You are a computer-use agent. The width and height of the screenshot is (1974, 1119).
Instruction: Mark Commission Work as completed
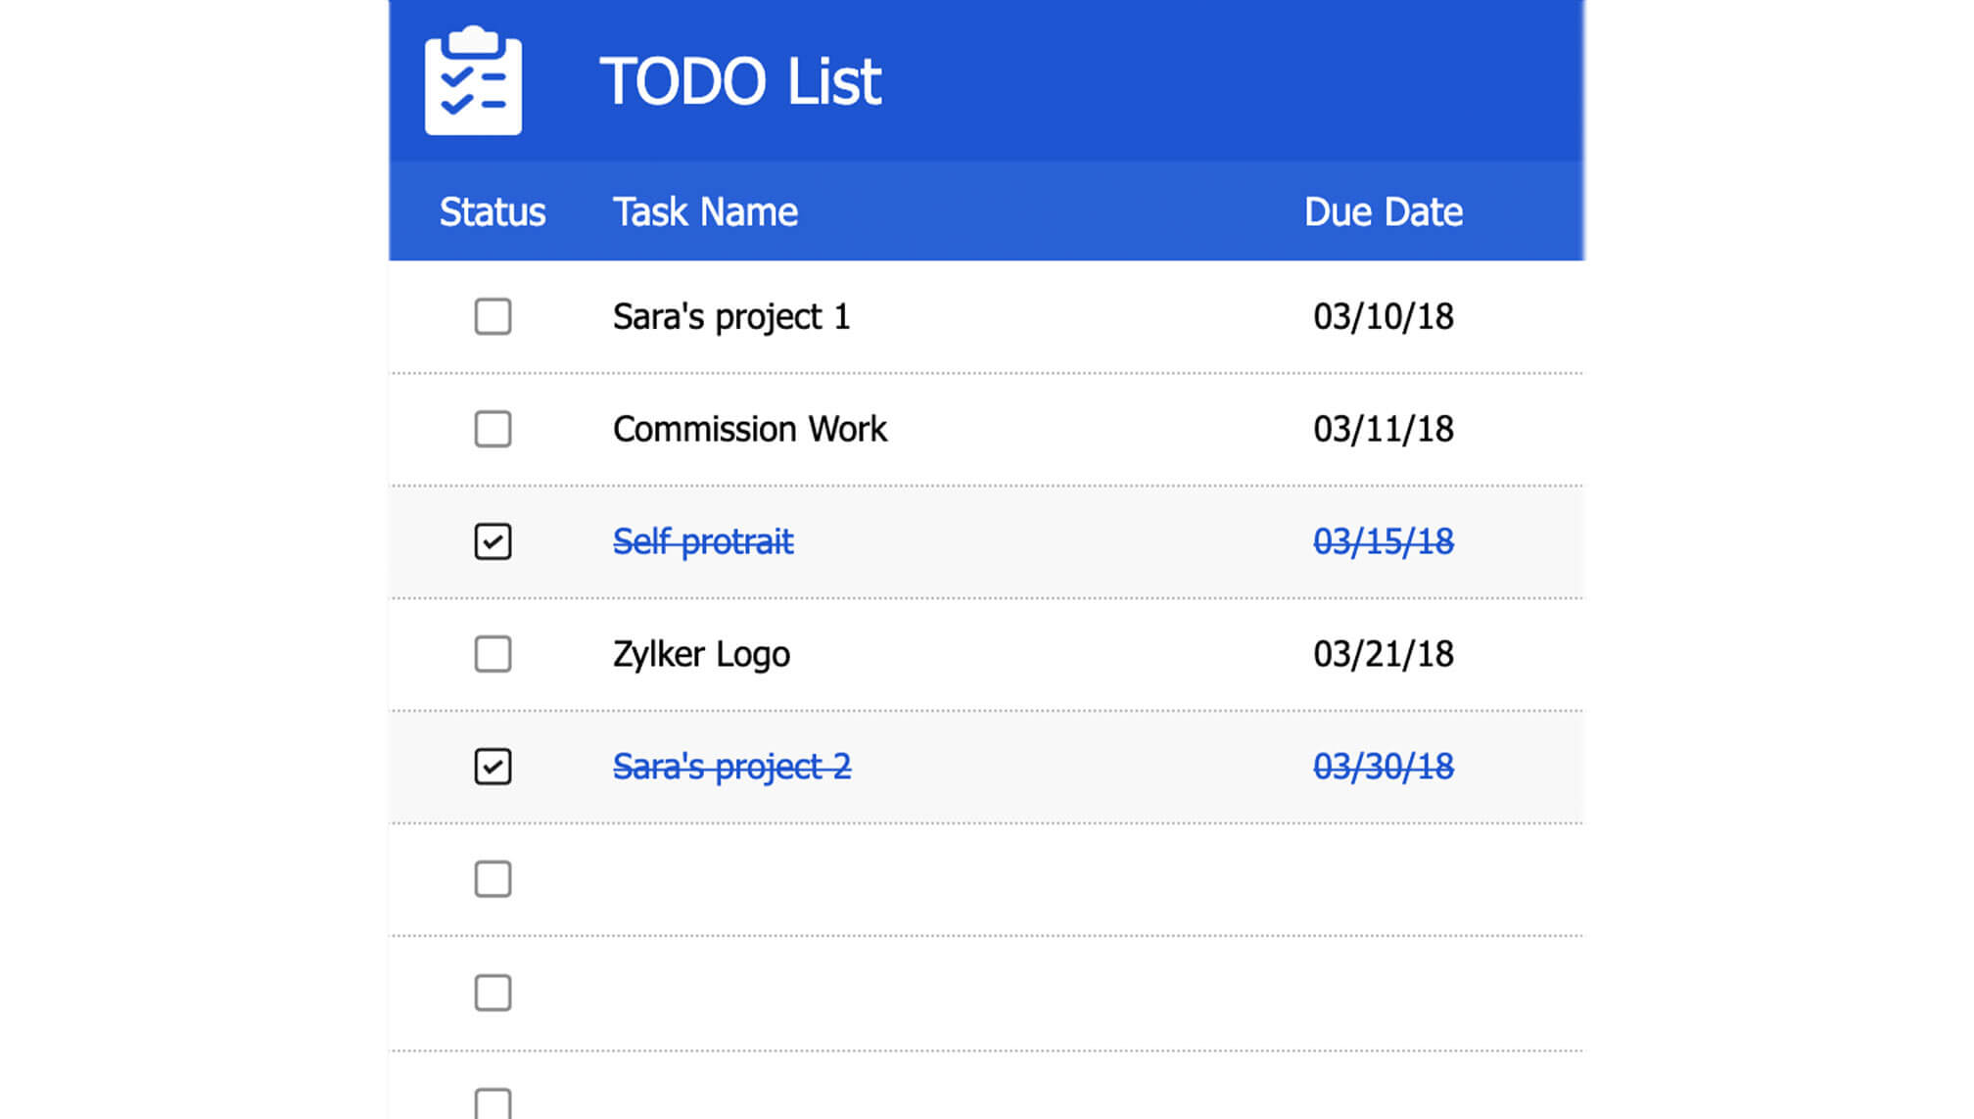pyautogui.click(x=493, y=429)
